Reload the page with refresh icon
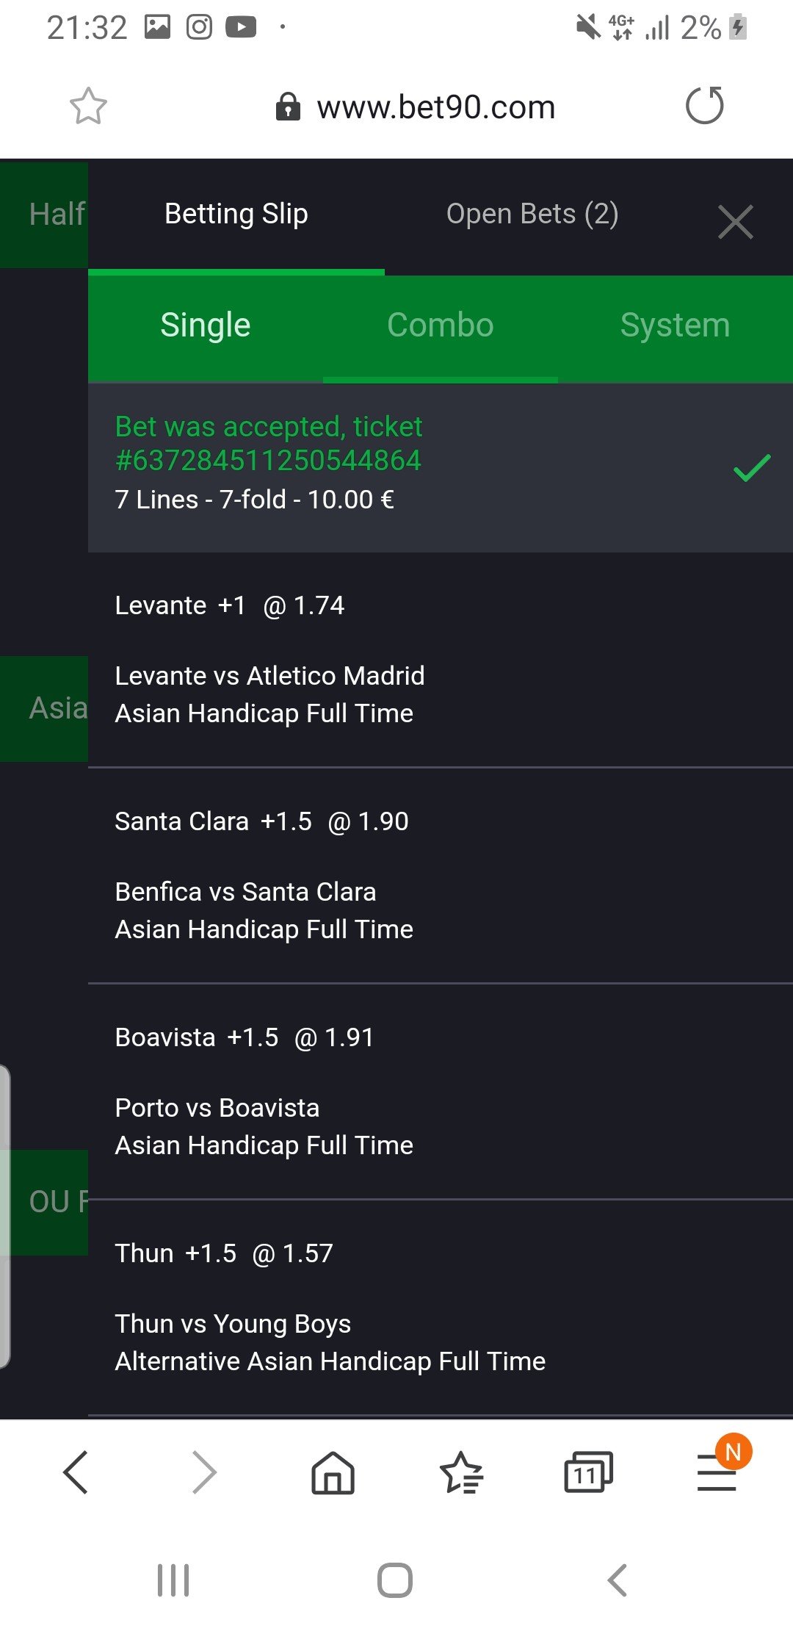Screen dimensions: 793x1631 [704, 106]
